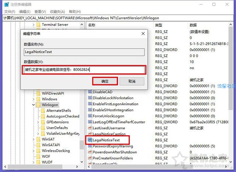
Task: Select the 0x67ba2e33f05 QWORD data cell
Action: 209,122
